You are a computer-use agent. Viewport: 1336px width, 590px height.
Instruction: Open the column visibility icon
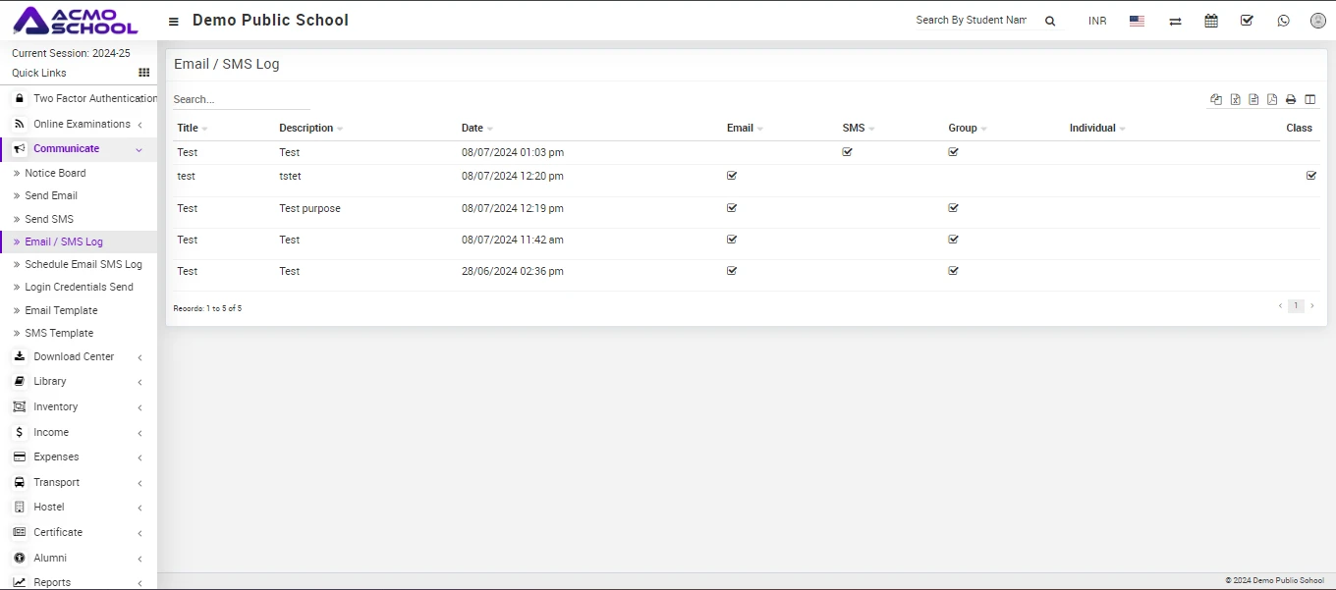coord(1309,99)
